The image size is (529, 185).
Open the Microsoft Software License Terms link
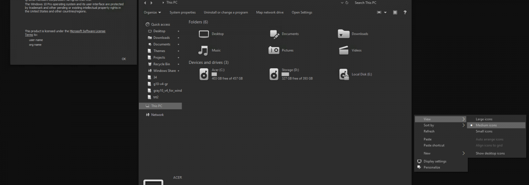(88, 31)
